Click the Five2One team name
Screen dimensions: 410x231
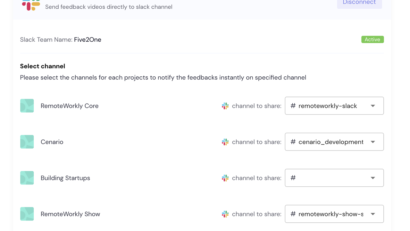88,40
